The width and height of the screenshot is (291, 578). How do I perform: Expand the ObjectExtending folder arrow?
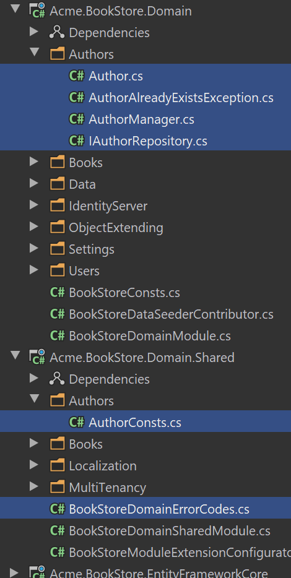click(x=34, y=226)
